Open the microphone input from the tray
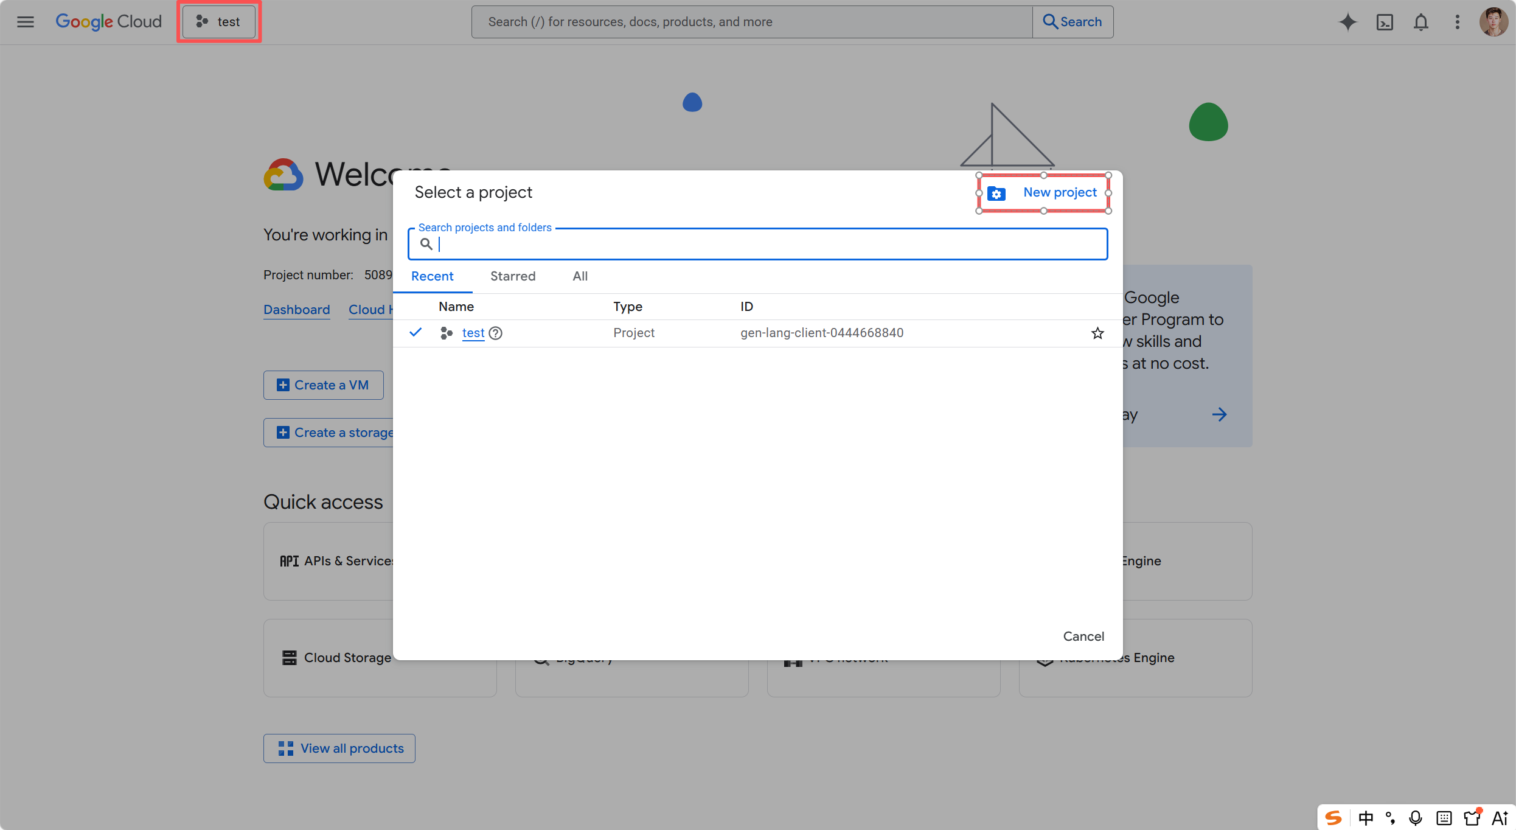The width and height of the screenshot is (1516, 830). point(1416,817)
